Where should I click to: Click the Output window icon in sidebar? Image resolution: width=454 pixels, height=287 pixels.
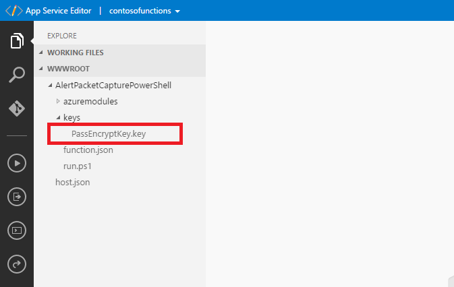[17, 196]
